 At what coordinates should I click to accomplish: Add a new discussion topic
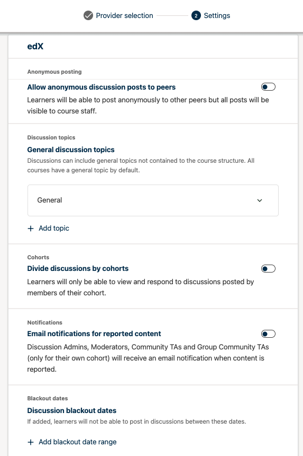(54, 229)
